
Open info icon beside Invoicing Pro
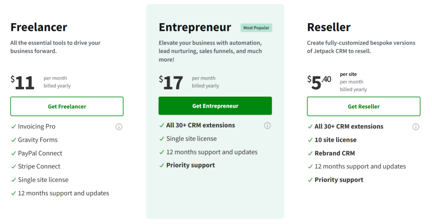119,127
